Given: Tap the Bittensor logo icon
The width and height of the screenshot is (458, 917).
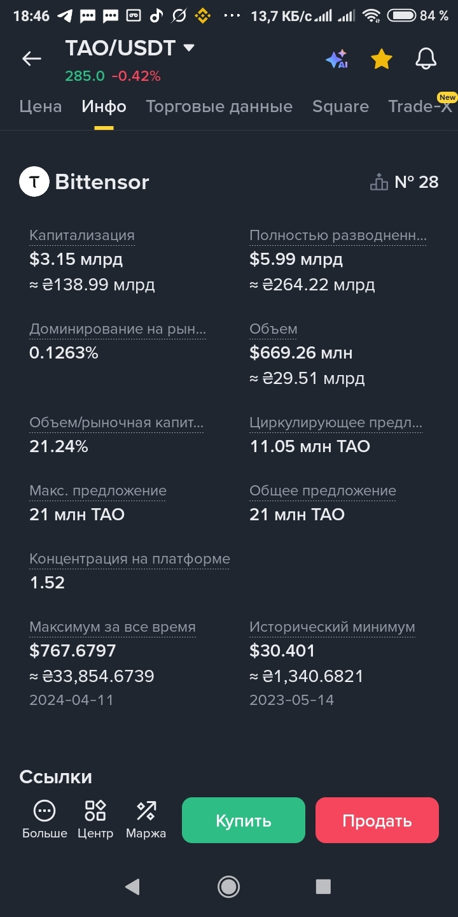Looking at the screenshot, I should (34, 182).
